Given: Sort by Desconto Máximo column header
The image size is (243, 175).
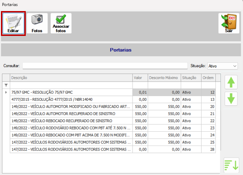Looking at the screenshot, I should click(x=164, y=78).
